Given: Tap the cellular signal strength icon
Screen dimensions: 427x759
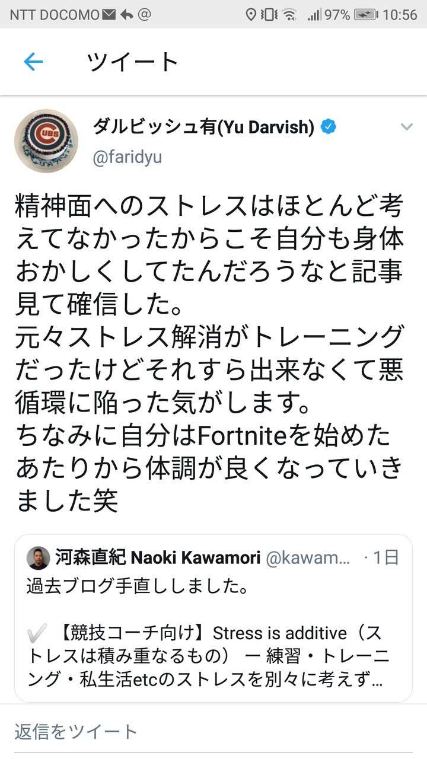Looking at the screenshot, I should pos(314,14).
